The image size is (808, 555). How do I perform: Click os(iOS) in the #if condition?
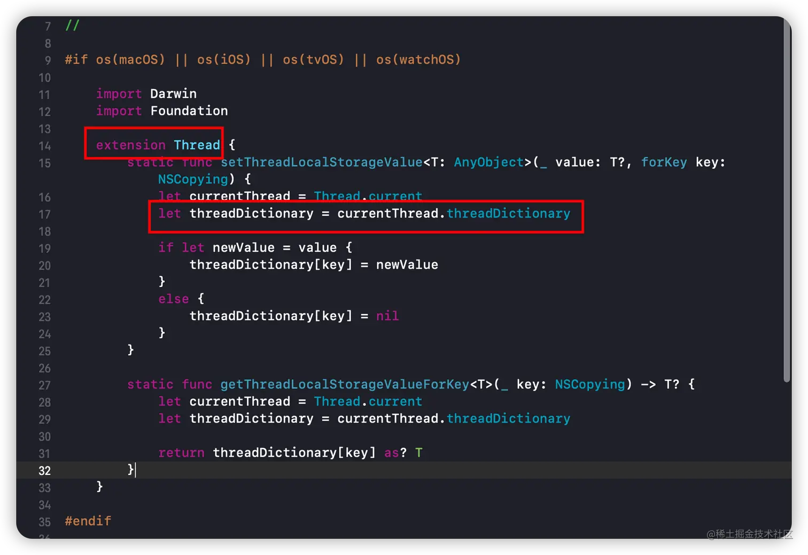click(x=224, y=59)
